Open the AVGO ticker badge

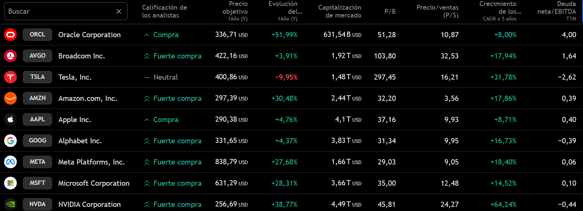(37, 56)
